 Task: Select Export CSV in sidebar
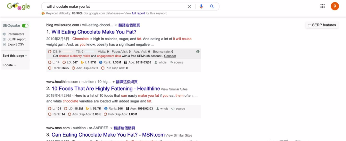[x=16, y=44]
